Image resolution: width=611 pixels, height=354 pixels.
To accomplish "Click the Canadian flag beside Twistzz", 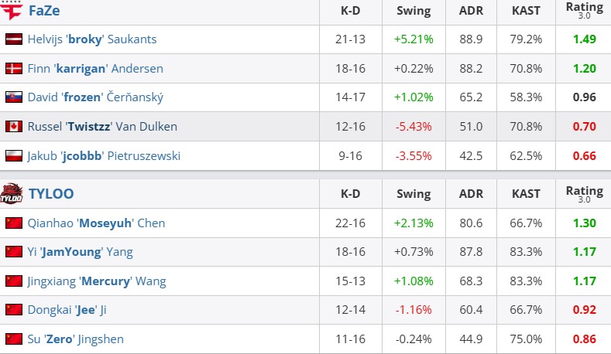I will [x=14, y=127].
